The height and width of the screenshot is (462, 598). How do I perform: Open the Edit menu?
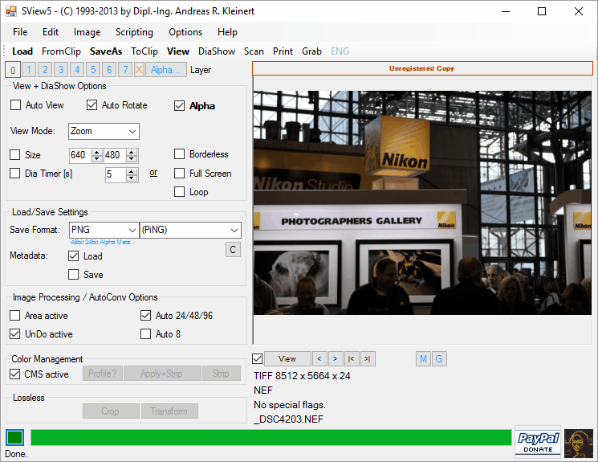pyautogui.click(x=51, y=32)
